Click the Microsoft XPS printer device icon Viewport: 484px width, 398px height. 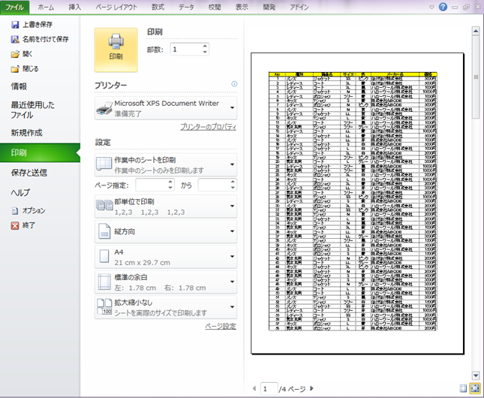coord(104,108)
